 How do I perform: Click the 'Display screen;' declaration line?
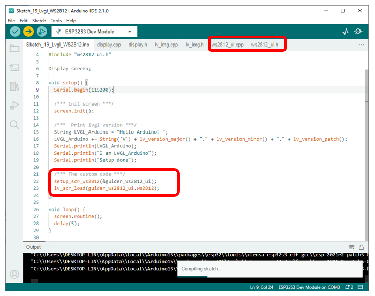[70, 69]
